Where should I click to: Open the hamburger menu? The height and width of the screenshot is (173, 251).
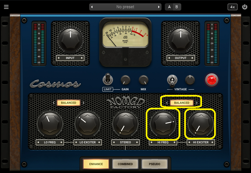[6, 7]
